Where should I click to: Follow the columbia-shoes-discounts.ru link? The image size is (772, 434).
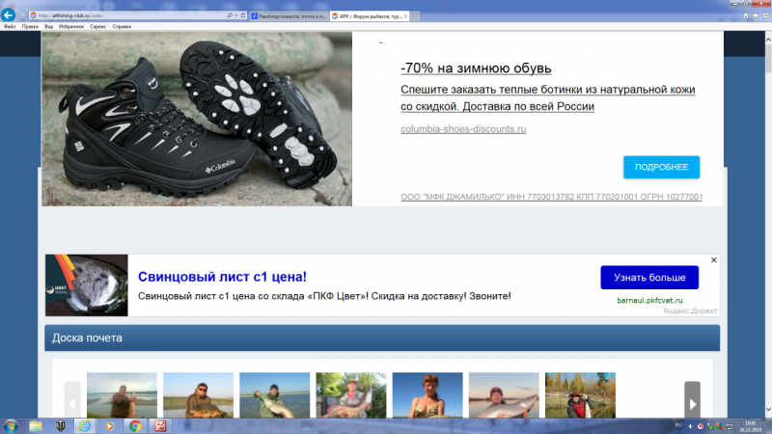[x=463, y=129]
